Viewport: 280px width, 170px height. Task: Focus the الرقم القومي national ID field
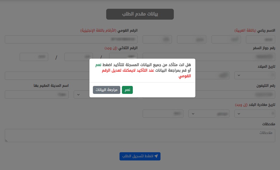point(71,39)
